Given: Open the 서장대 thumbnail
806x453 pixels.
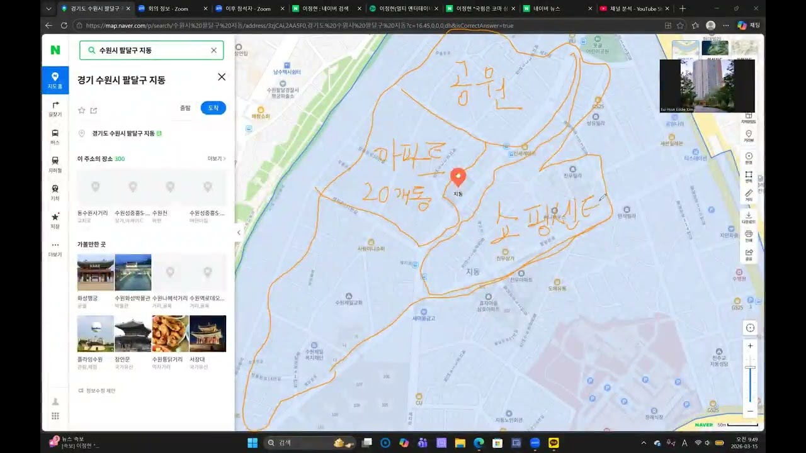Looking at the screenshot, I should (x=208, y=333).
